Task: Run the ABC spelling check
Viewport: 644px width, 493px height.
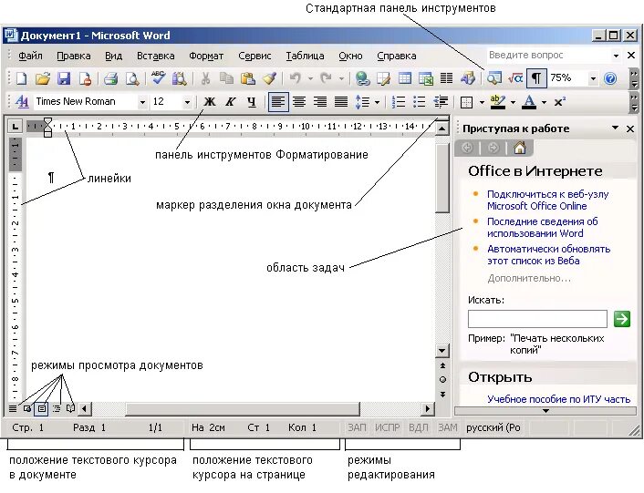Action: (158, 77)
